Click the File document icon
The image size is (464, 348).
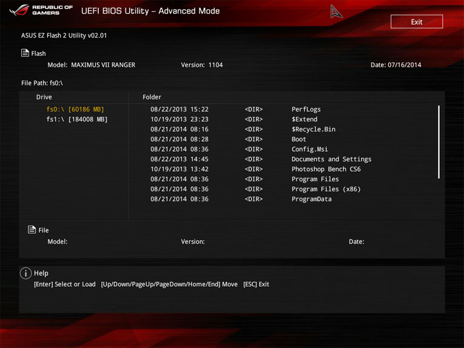[x=32, y=229]
